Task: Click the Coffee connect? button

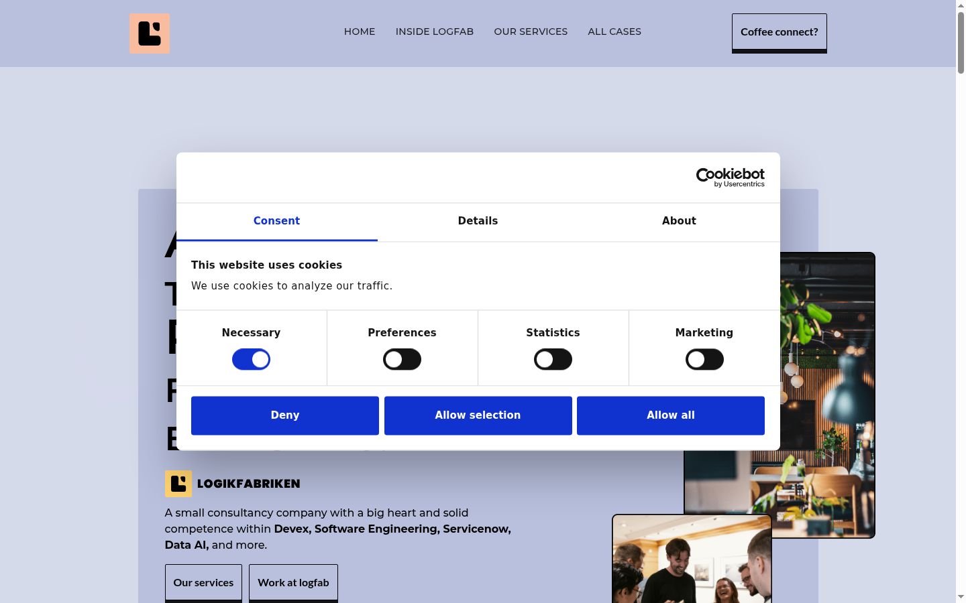Action: 780,33
